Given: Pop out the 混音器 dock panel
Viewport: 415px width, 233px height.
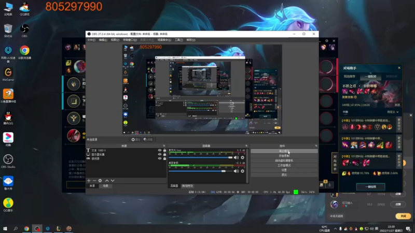Looking at the screenshot, I should [x=246, y=146].
